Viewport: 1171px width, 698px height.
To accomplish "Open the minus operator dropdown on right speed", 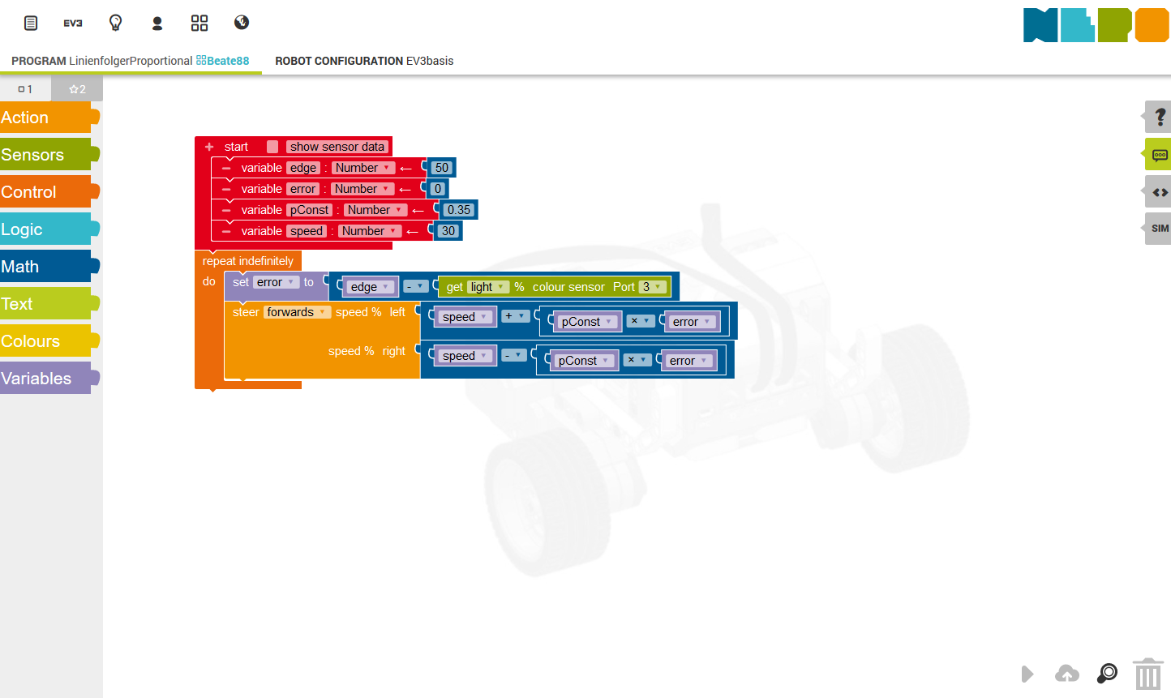I will [x=513, y=355].
